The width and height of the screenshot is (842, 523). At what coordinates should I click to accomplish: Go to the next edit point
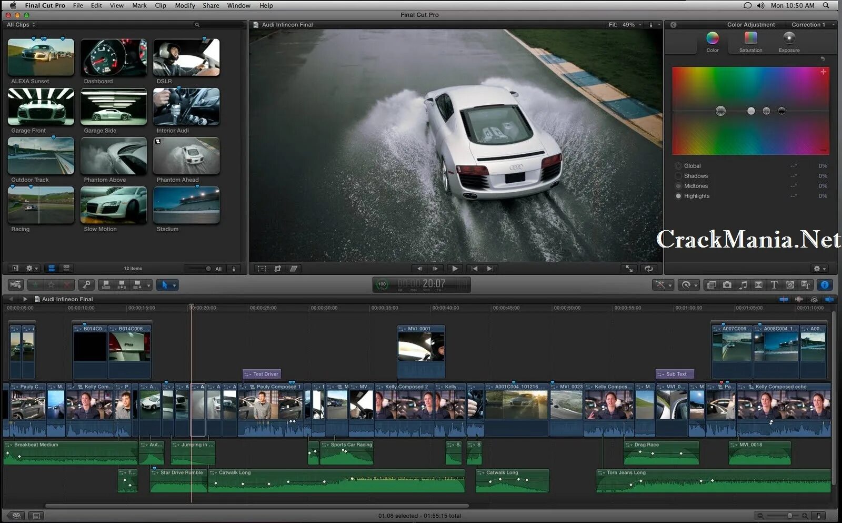coord(490,269)
